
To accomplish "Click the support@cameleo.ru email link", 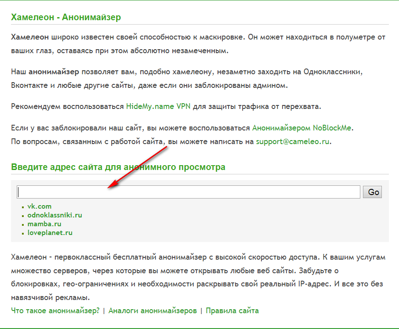I will [x=293, y=141].
